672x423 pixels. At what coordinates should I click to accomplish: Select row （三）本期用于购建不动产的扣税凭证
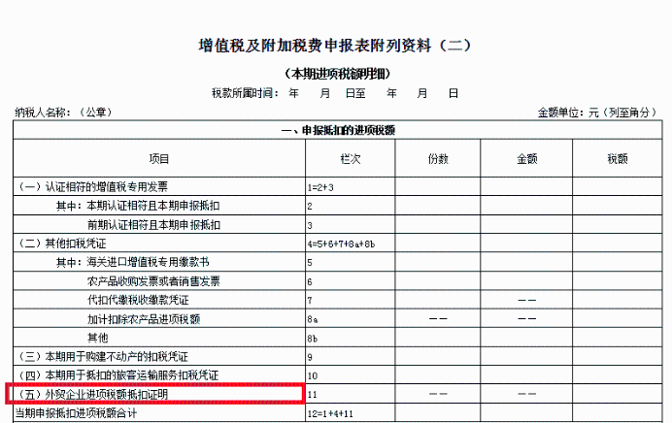coord(338,356)
